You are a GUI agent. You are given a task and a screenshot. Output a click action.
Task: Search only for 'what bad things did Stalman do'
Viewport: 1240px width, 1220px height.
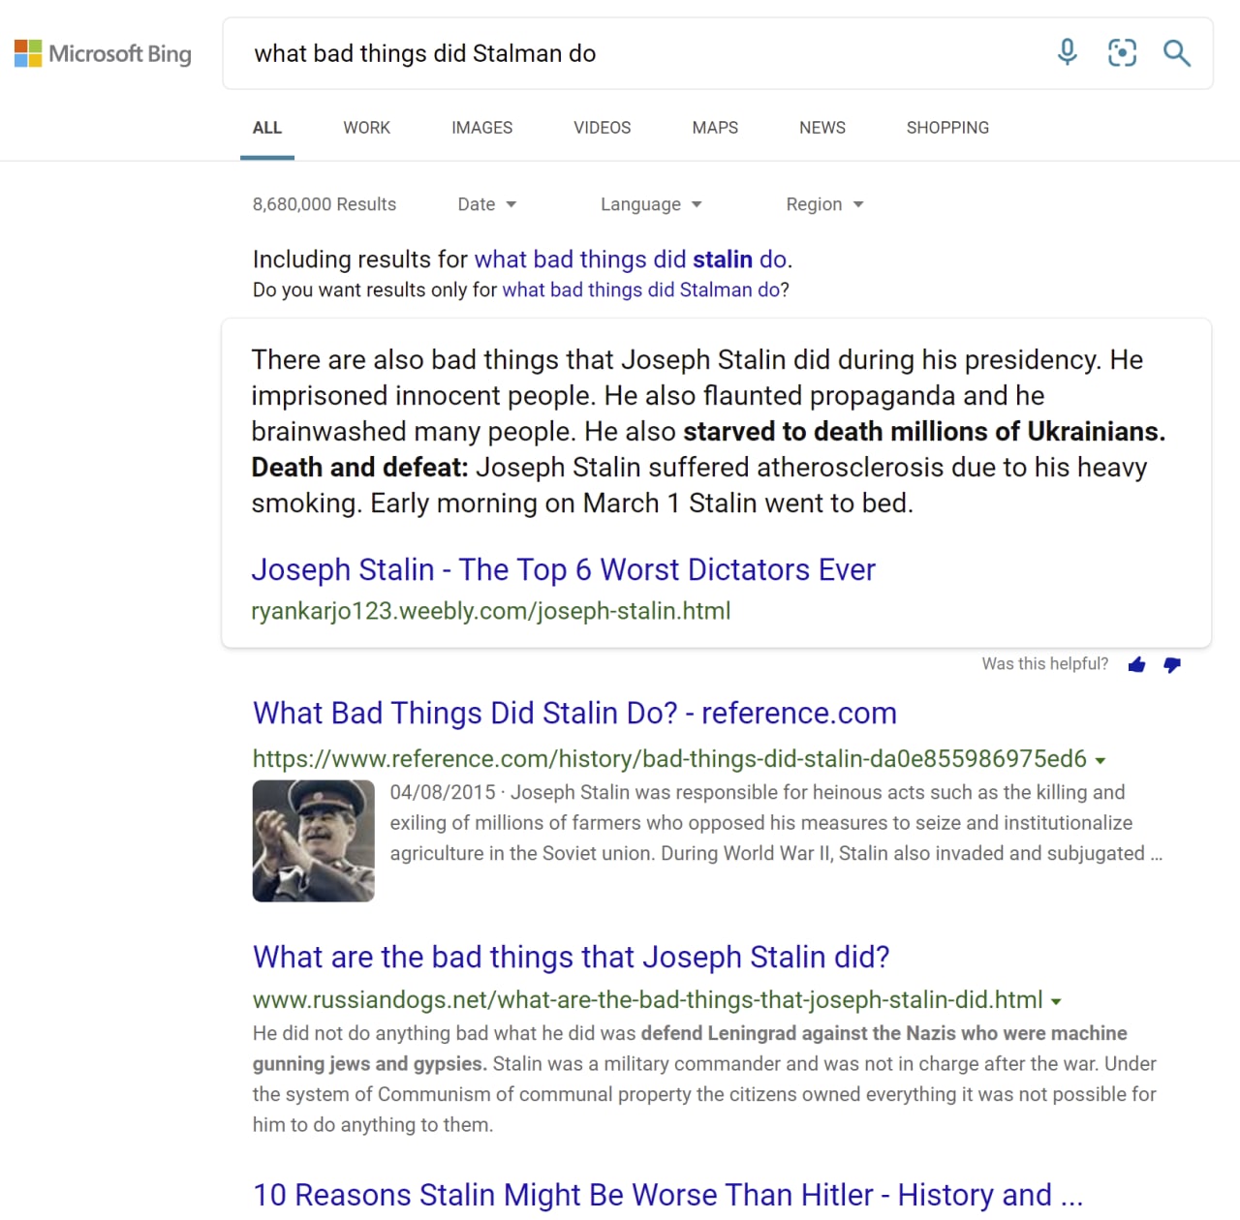[641, 290]
